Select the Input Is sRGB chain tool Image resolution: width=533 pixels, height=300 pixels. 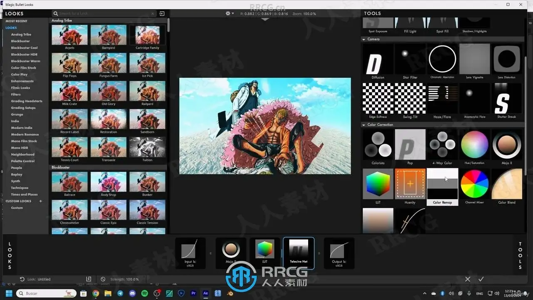pyautogui.click(x=190, y=253)
